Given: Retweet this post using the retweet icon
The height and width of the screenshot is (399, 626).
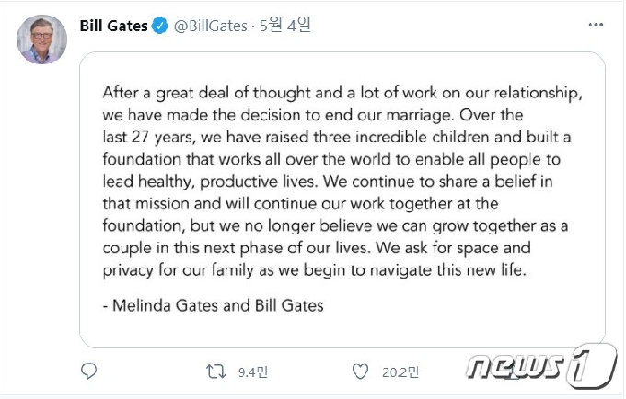Looking at the screenshot, I should (x=215, y=371).
